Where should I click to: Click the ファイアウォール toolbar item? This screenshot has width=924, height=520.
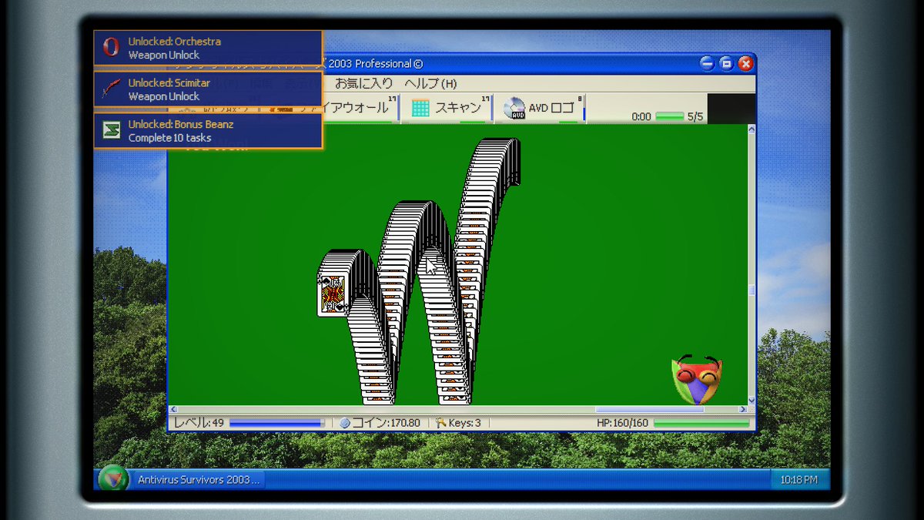360,108
